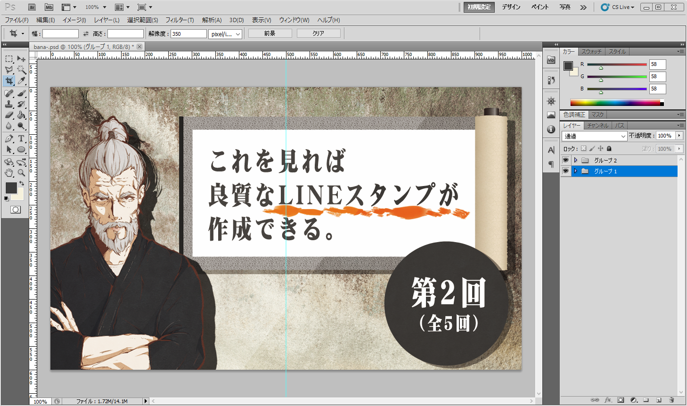The image size is (687, 406).
Task: Select the Ellipse shape tool
Action: click(21, 149)
